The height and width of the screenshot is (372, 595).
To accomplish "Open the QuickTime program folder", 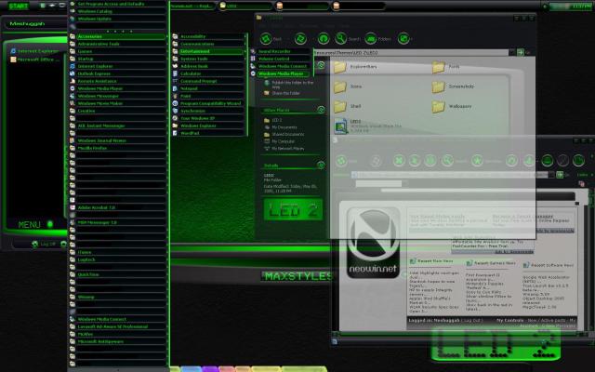I will click(118, 274).
